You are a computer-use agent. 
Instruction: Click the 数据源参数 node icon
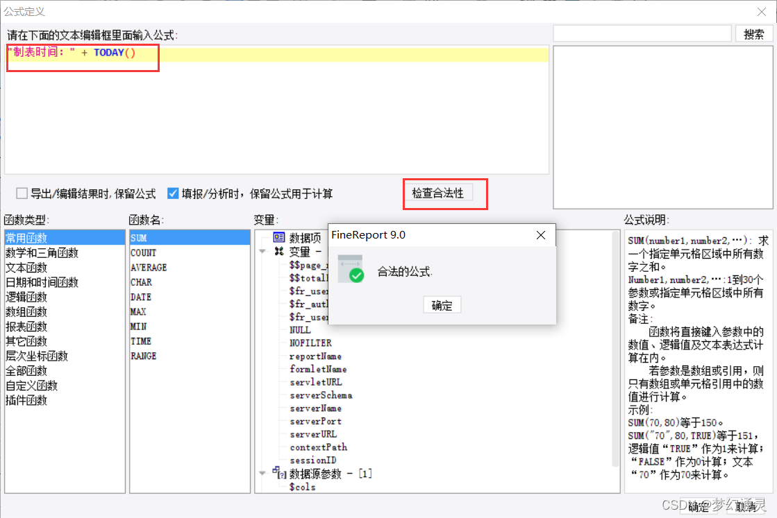(x=279, y=473)
